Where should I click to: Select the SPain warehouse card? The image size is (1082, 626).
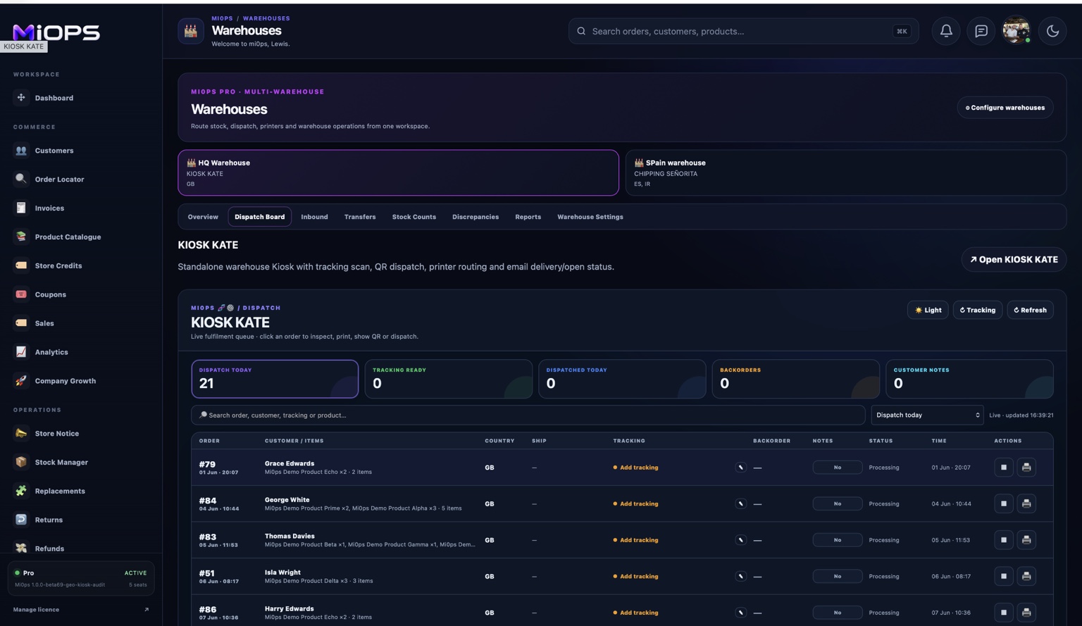[x=845, y=173]
